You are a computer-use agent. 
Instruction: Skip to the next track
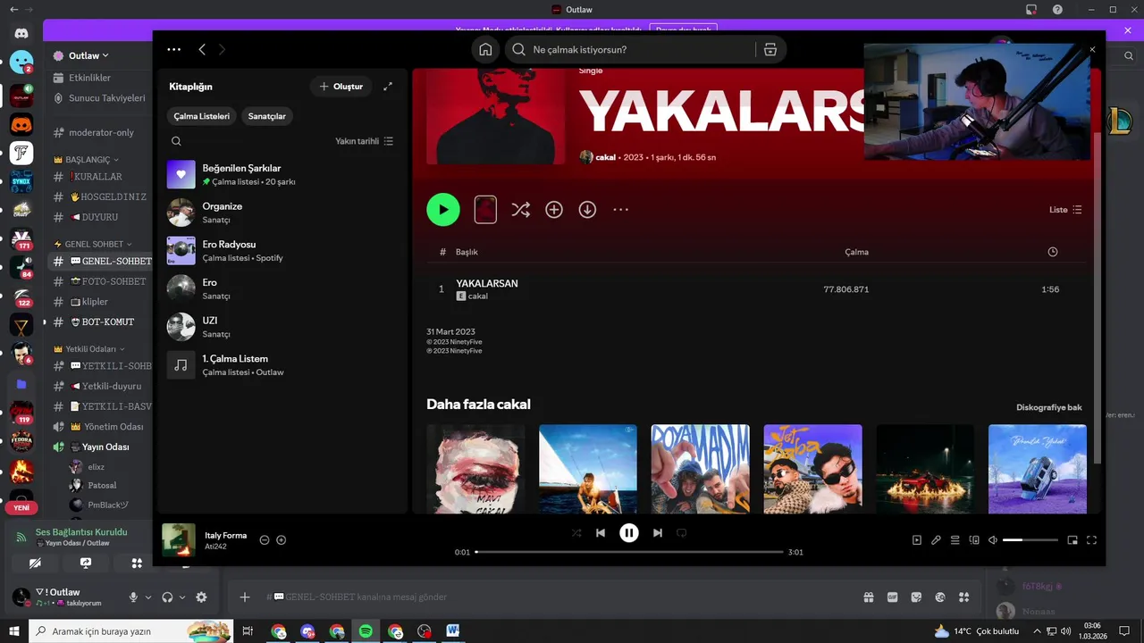(658, 533)
